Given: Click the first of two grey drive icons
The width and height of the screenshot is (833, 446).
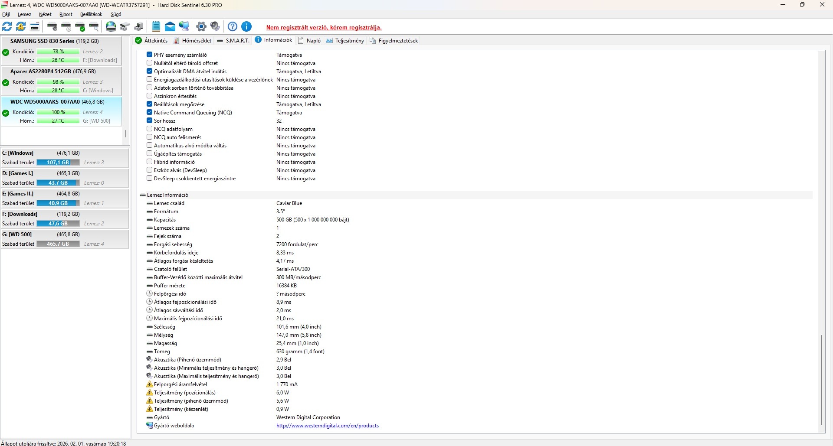Looking at the screenshot, I should pos(125,27).
